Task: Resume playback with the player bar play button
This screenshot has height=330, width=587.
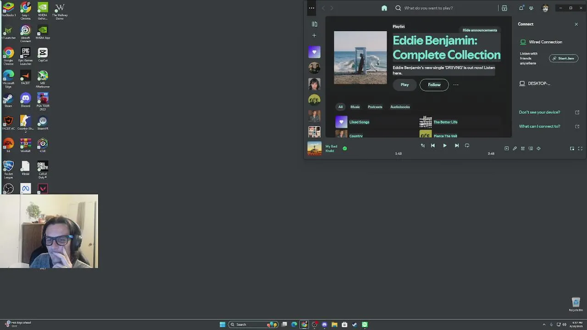Action: (444, 145)
